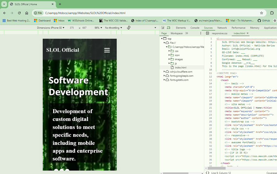Close the SLOL Official tab
Screen dimensions: 277x174
tap(52, 4)
